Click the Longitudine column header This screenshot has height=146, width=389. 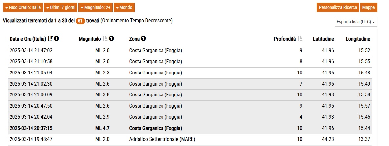[x=358, y=39]
